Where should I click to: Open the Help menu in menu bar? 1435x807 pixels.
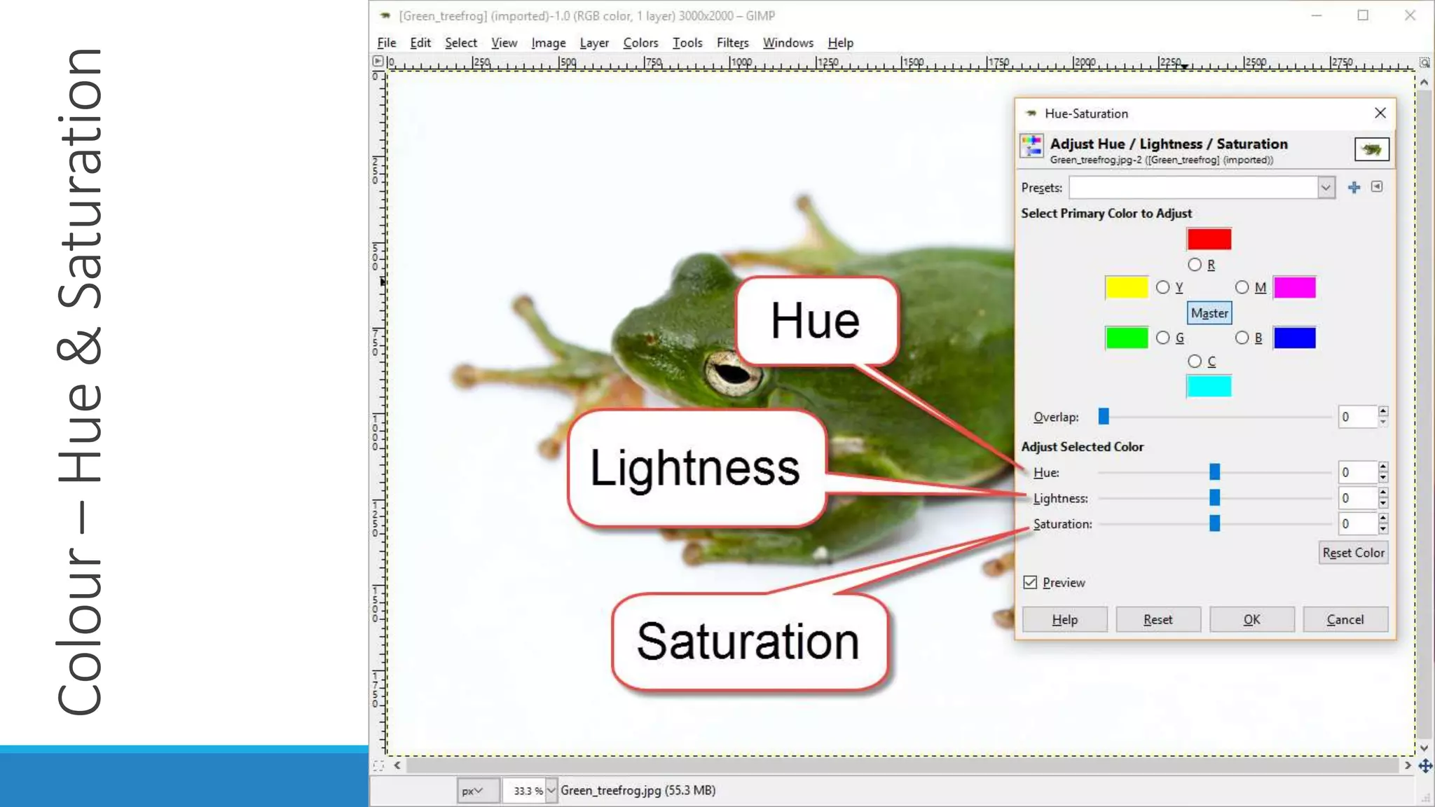coord(840,43)
